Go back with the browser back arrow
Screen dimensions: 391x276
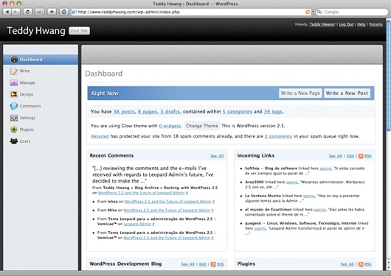click(7, 12)
